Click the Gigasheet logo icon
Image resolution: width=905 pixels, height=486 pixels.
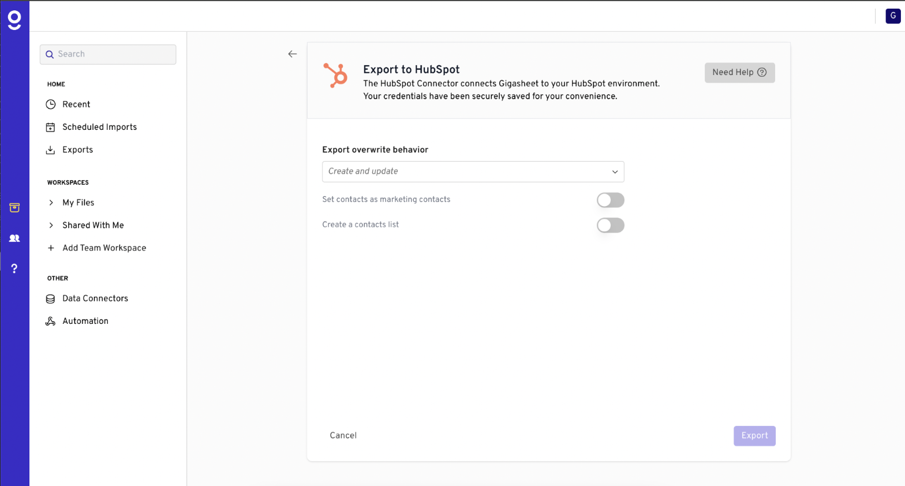pos(14,20)
